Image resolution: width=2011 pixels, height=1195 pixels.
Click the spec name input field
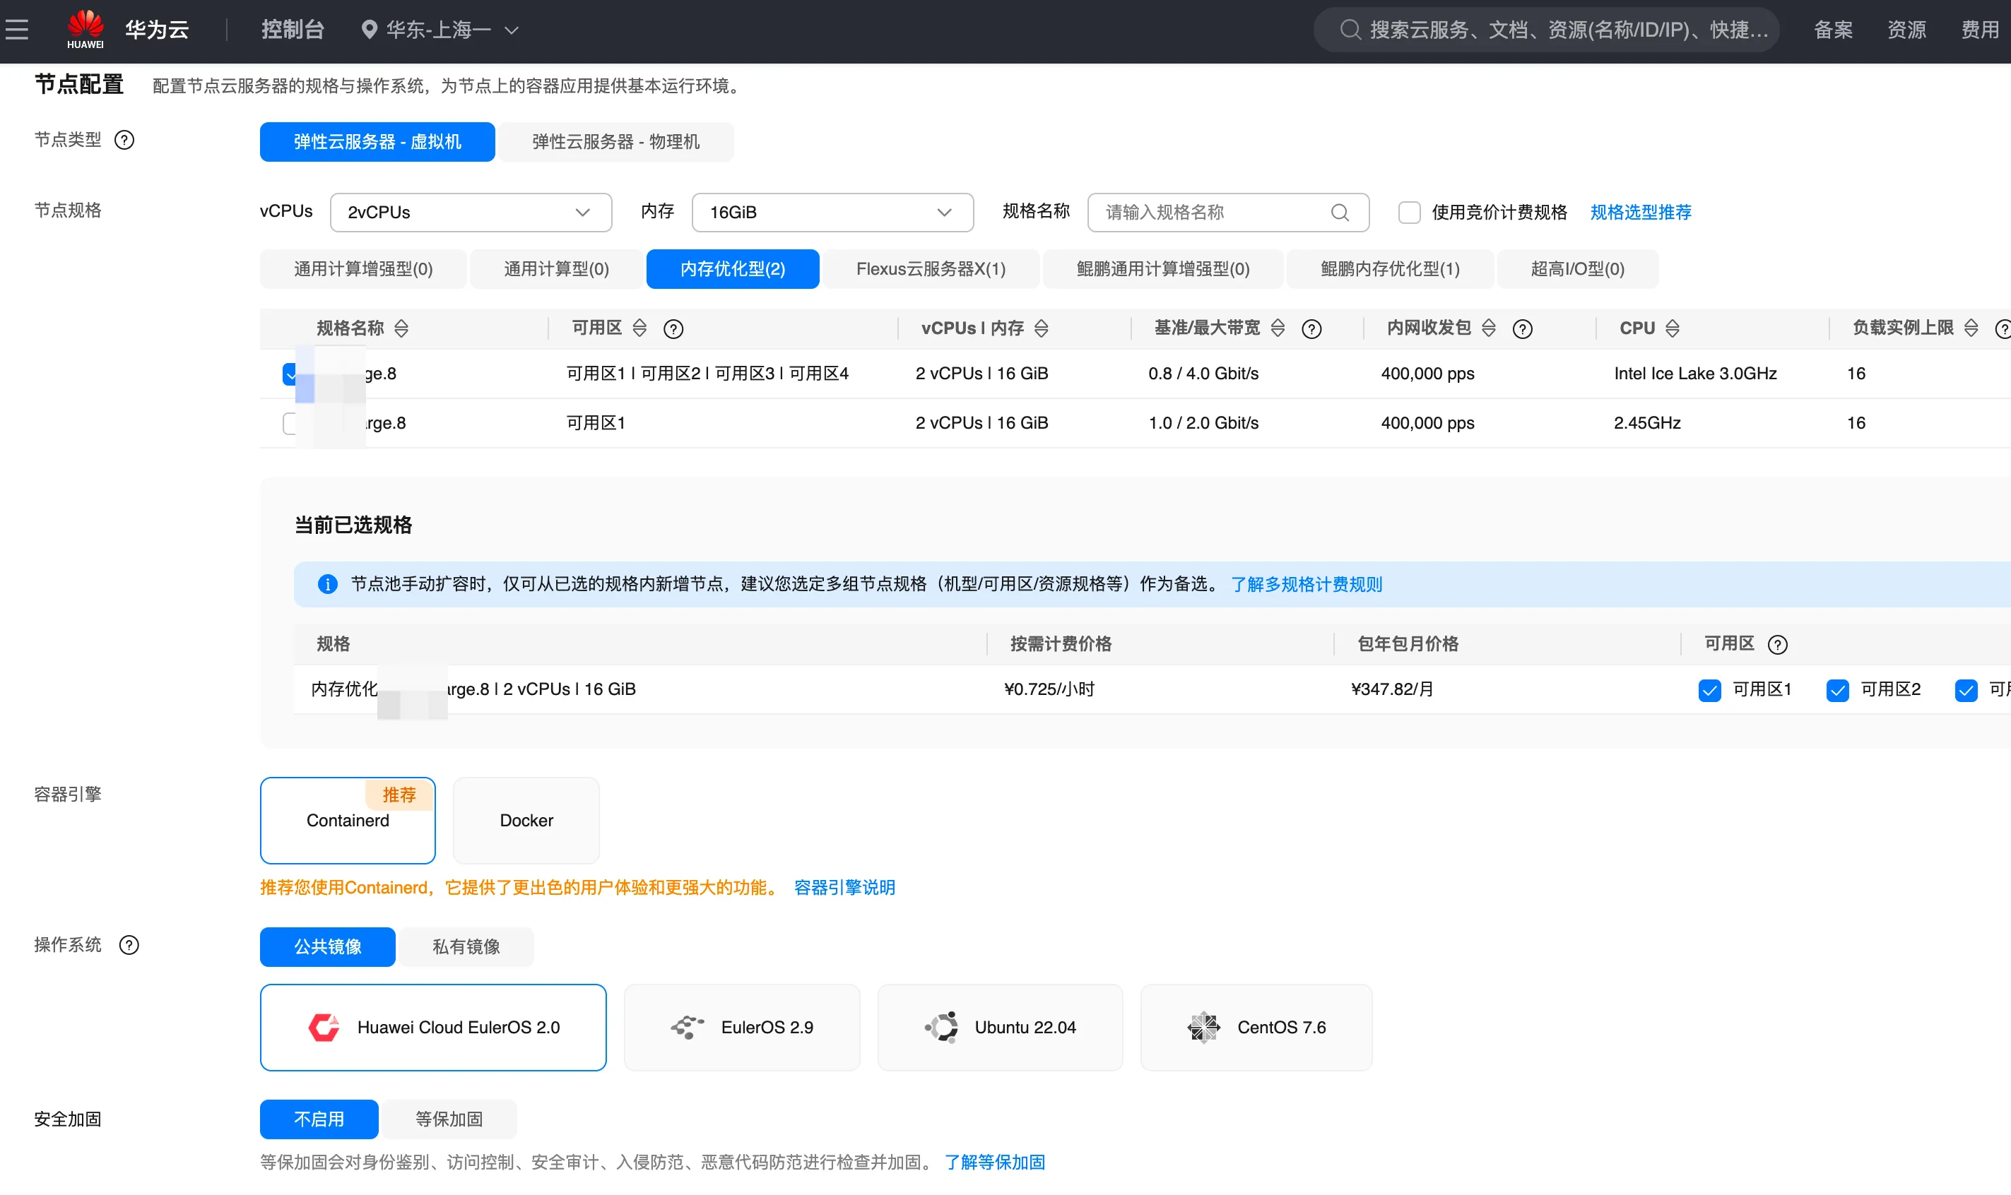click(x=1208, y=212)
